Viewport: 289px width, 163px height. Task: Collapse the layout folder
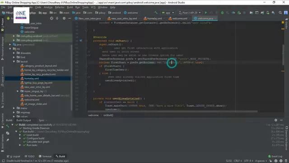[14, 62]
